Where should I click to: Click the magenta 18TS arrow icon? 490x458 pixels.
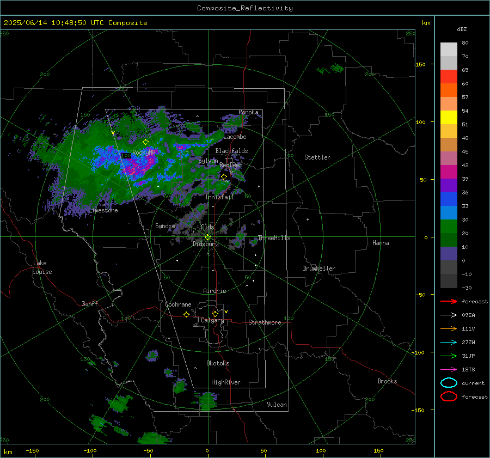click(449, 370)
